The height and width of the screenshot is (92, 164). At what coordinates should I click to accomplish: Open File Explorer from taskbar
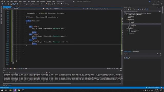click(11, 90)
